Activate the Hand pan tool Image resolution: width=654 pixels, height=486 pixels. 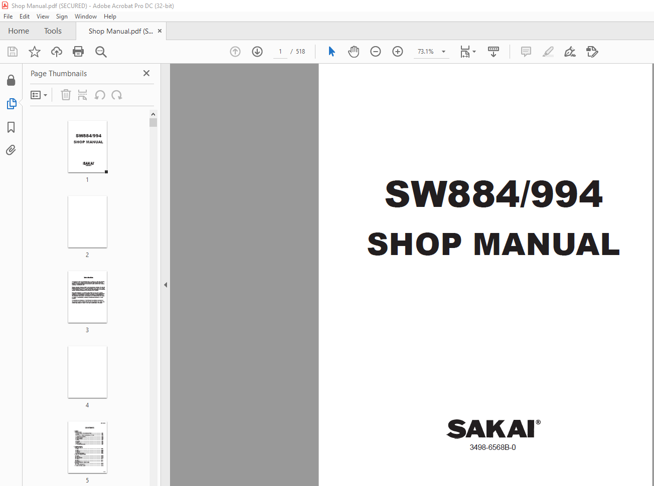click(x=354, y=52)
